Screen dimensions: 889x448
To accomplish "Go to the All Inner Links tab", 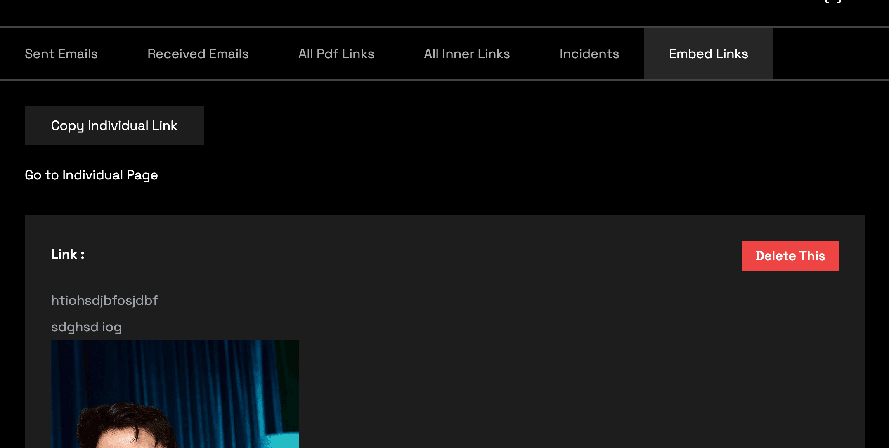I will [x=467, y=54].
